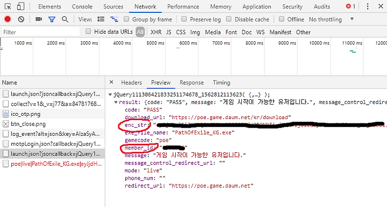Click the exe_file_name value PathOfExile_KG.exe
387x207 pixels.
203,132
